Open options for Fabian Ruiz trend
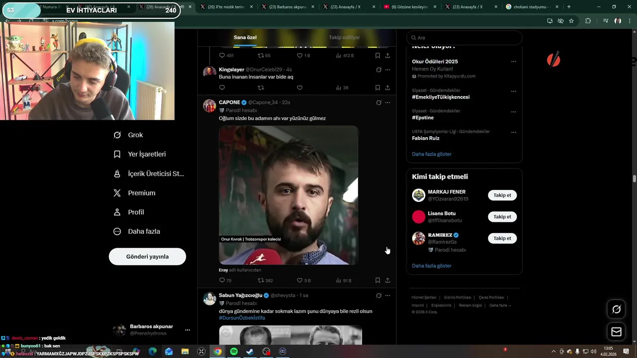This screenshot has height=358, width=637. tap(514, 133)
